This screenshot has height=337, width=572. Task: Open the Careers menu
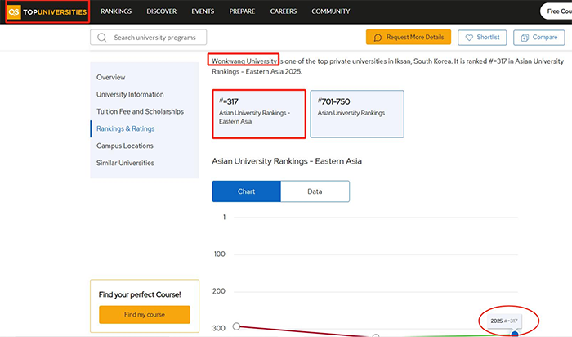(x=283, y=11)
